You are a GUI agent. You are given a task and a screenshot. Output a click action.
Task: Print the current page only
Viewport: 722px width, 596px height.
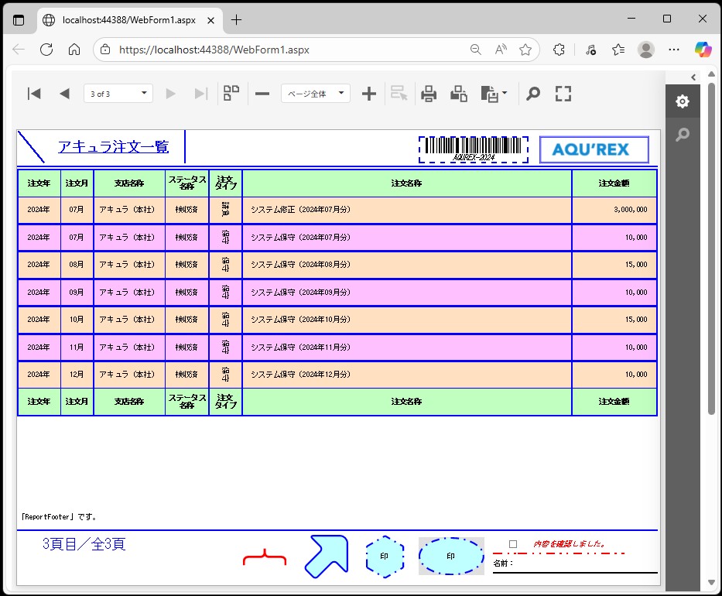459,94
